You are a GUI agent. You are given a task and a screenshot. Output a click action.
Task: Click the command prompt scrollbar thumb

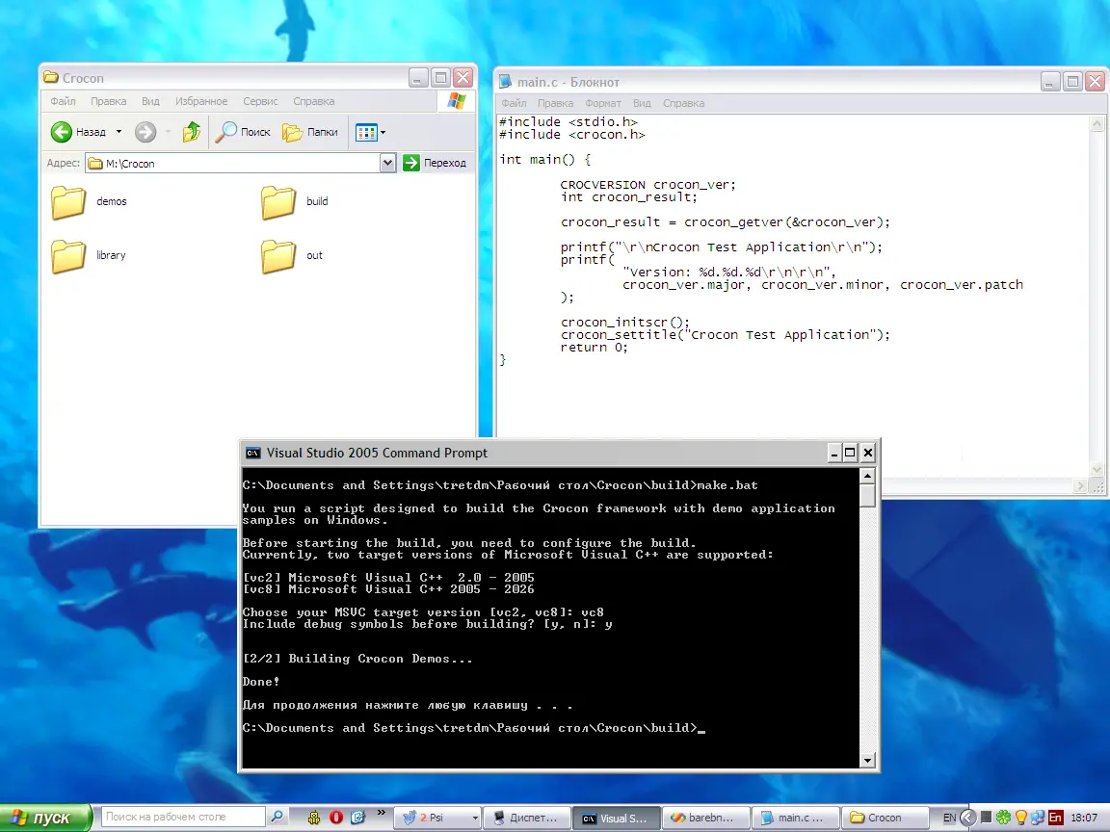pyautogui.click(x=868, y=496)
